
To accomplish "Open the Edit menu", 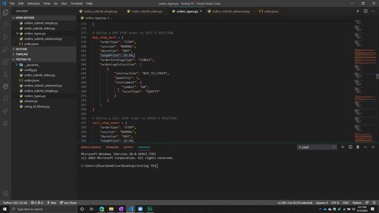I will pos(21,4).
